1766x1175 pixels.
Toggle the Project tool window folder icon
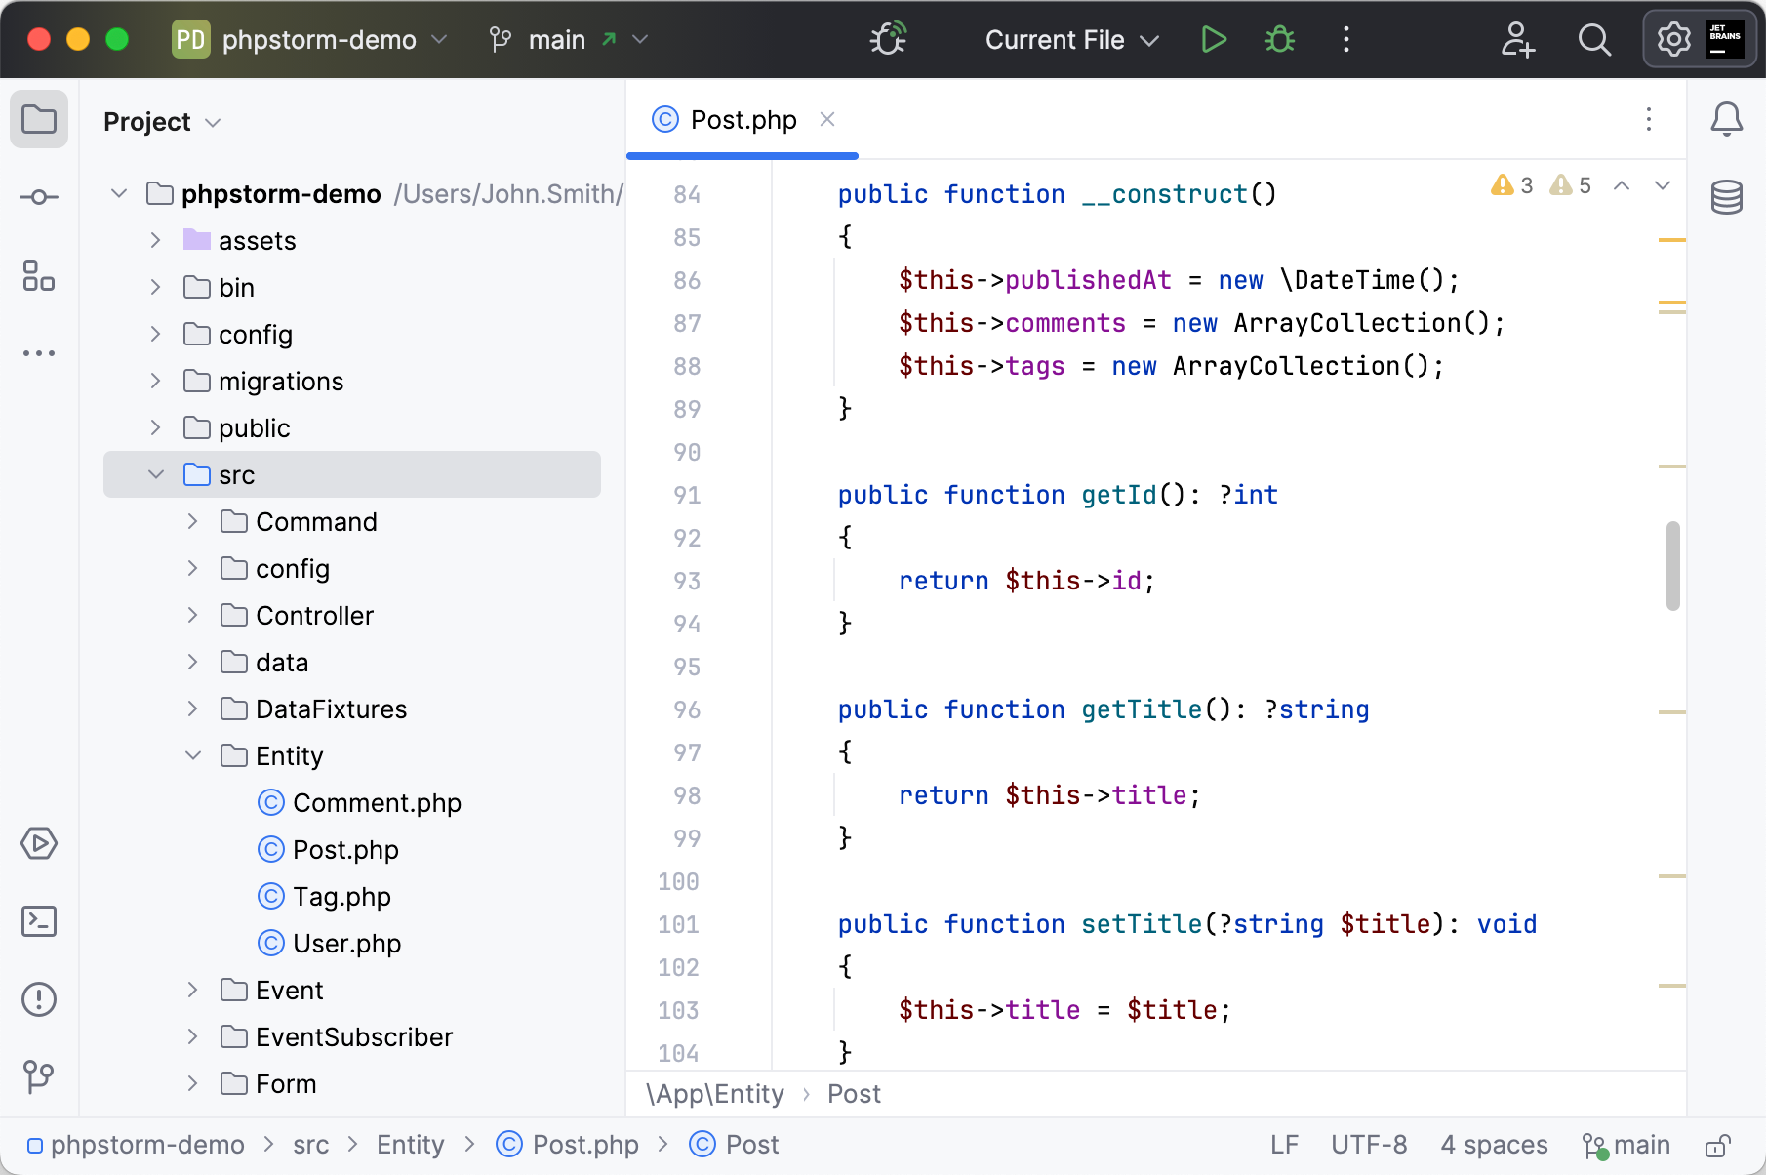point(39,119)
